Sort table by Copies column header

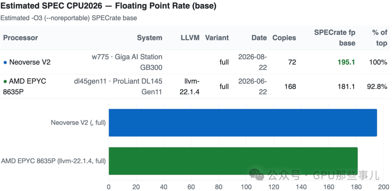click(x=284, y=38)
